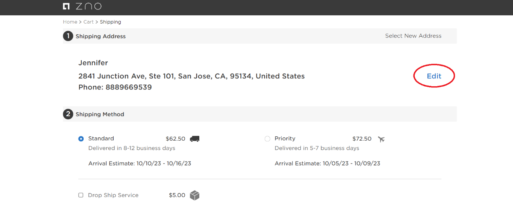Click the Standard shipping truck icon
This screenshot has height=206, width=513.
195,139
